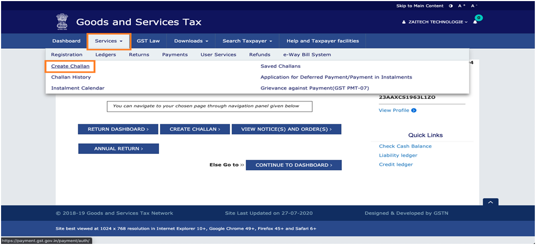Screen dimensions: 536x245
Task: Open Help and Taxpayer facilities
Action: click(323, 41)
